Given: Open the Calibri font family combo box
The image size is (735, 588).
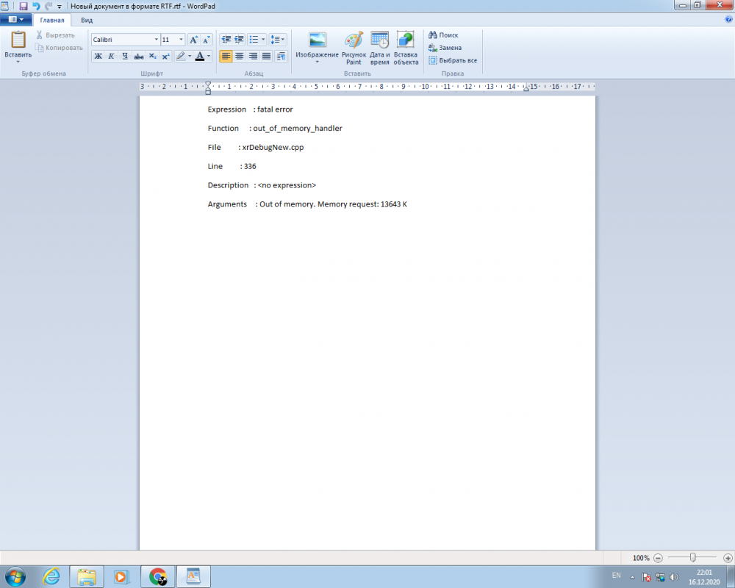Looking at the screenshot, I should click(125, 40).
